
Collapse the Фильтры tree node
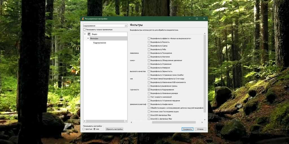click(88, 38)
